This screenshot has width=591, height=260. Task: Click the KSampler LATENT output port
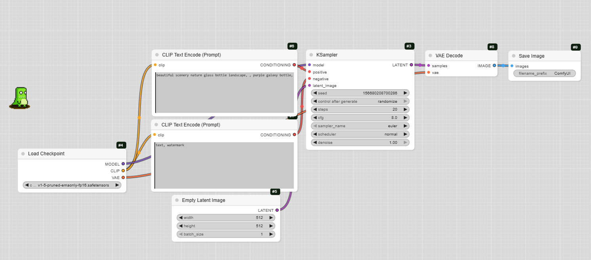411,65
